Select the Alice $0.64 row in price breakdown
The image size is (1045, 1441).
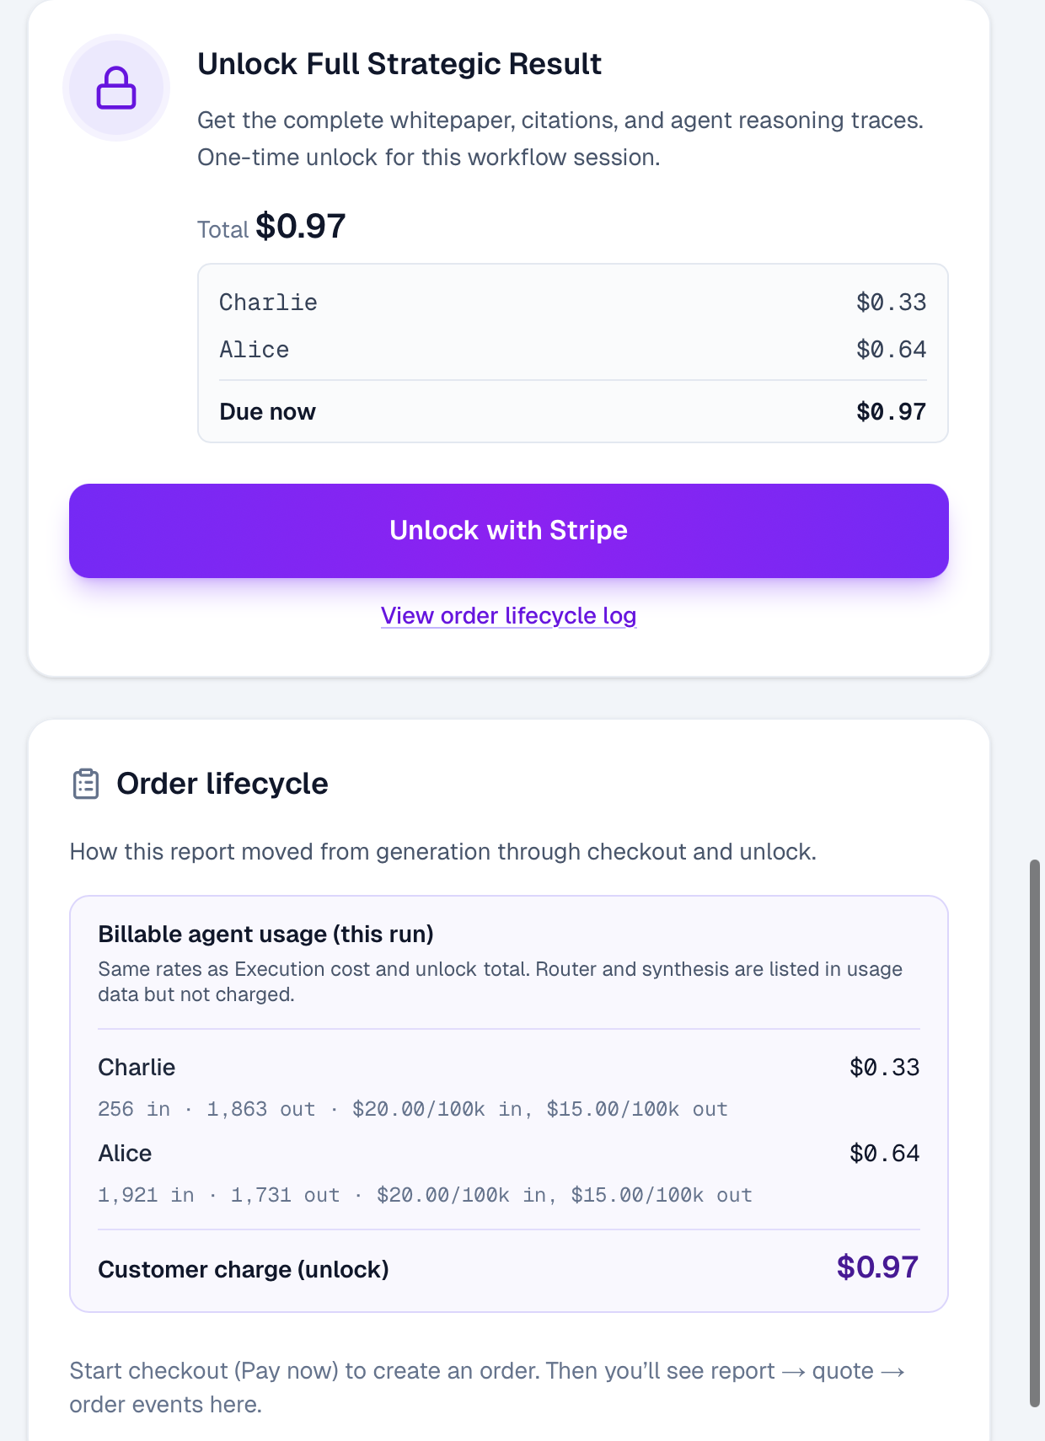coord(573,350)
